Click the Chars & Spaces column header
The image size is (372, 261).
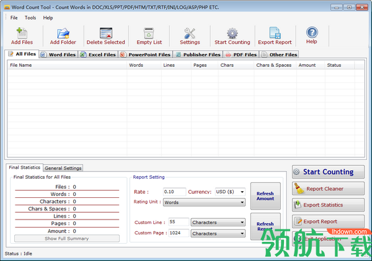pyautogui.click(x=275, y=65)
